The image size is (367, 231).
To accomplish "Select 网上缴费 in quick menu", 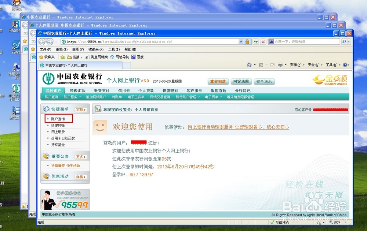I will tap(58, 132).
